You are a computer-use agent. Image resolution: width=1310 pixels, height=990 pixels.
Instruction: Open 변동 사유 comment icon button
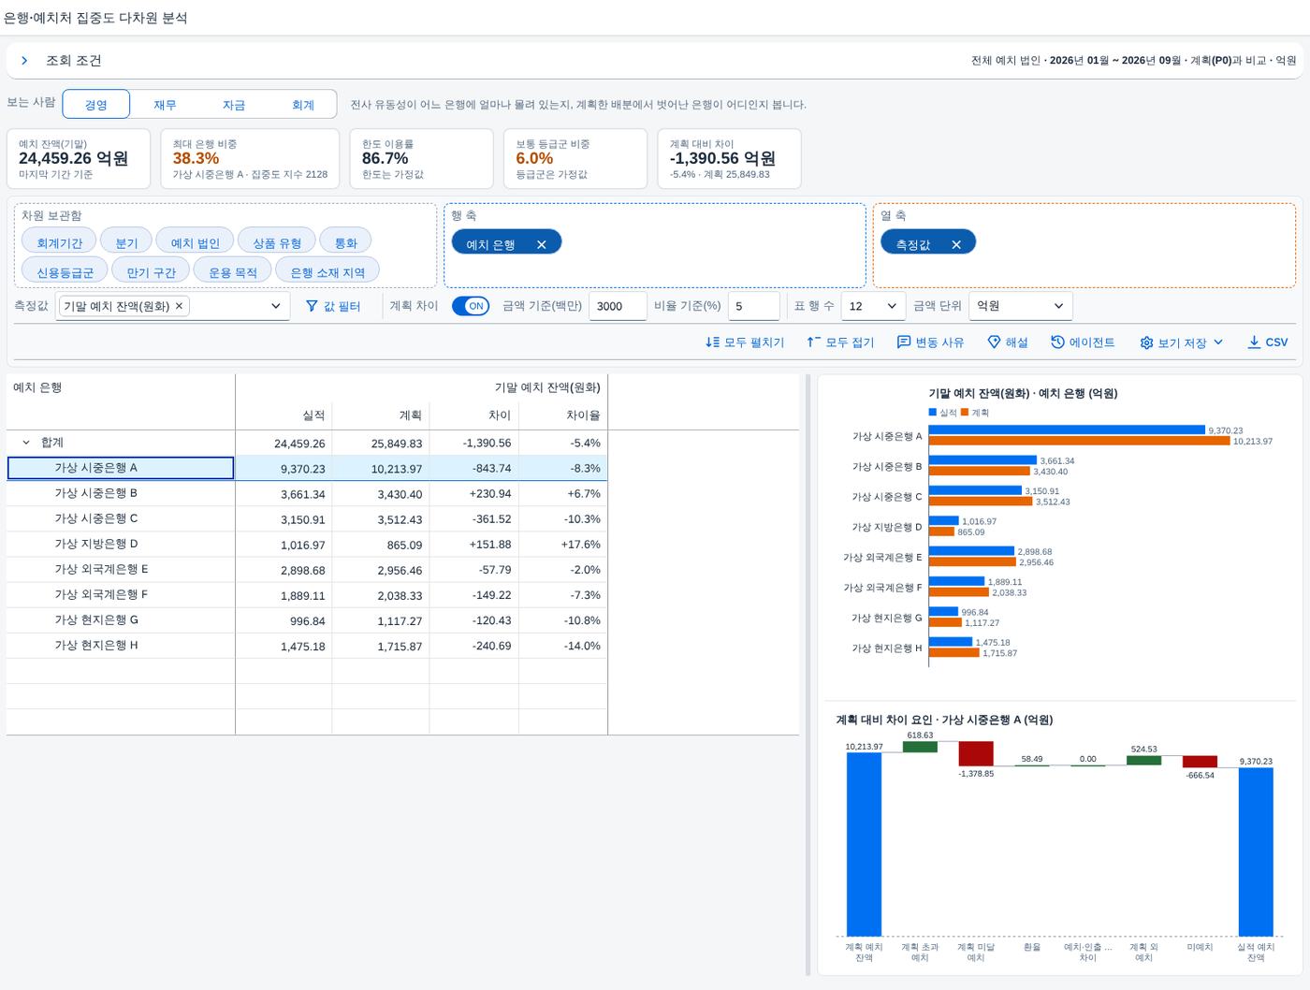[904, 342]
